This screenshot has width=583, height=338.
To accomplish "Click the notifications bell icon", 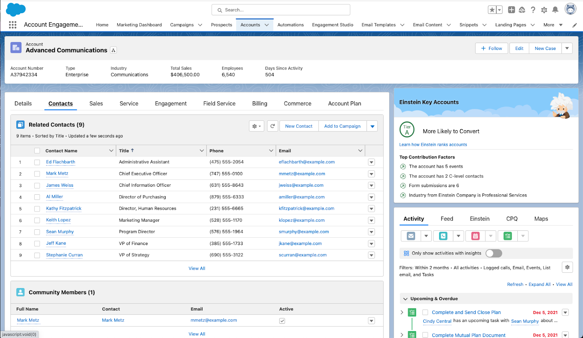I will click(555, 10).
